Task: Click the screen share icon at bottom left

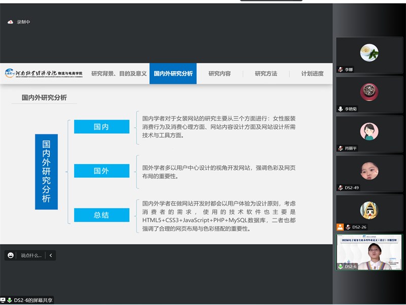Action: tap(3, 300)
